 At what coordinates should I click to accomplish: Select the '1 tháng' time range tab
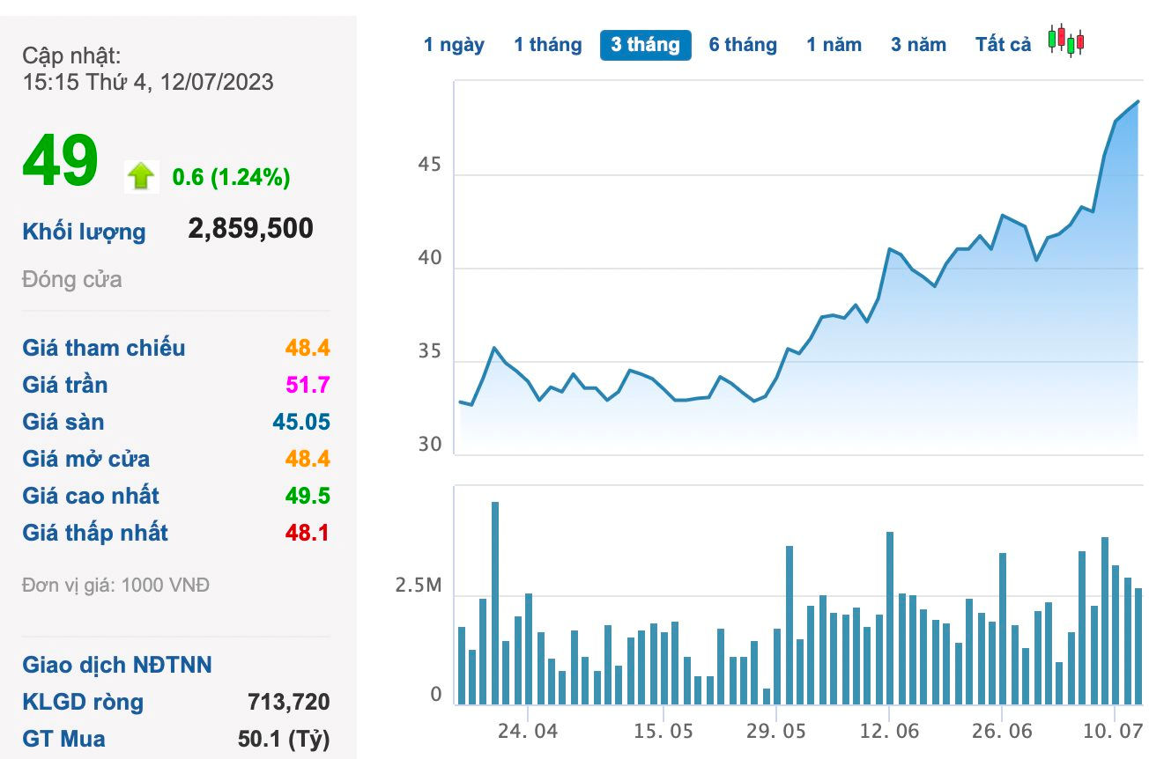[x=548, y=45]
